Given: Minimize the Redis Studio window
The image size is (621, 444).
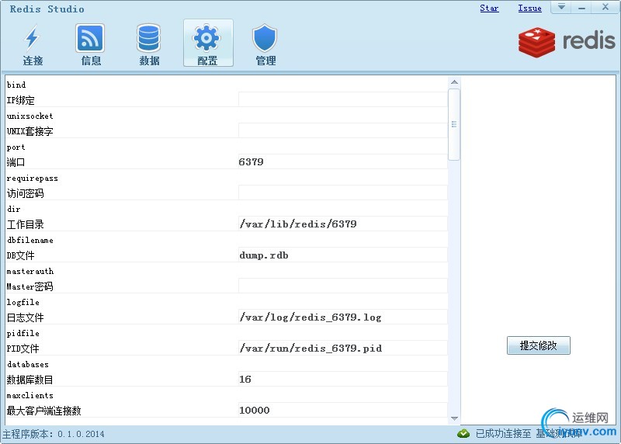Looking at the screenshot, I should pos(581,7).
